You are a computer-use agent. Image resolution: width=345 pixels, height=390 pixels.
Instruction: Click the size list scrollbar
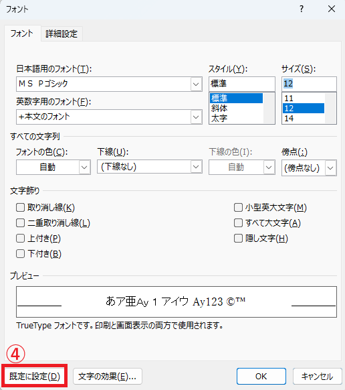330,108
